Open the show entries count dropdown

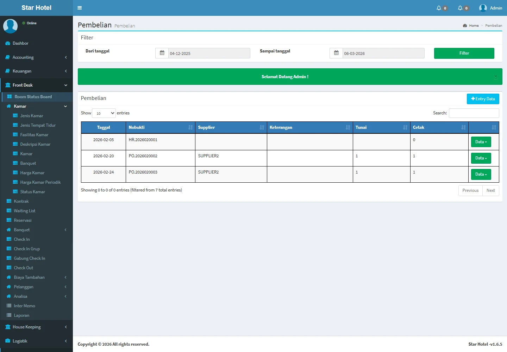(104, 113)
